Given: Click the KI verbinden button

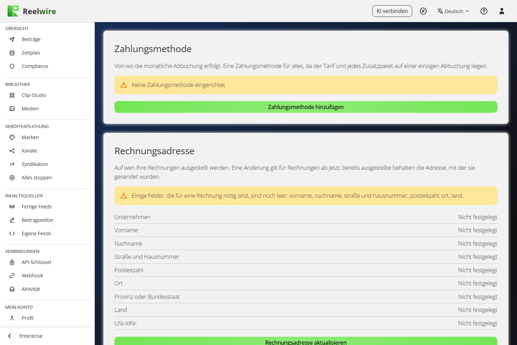Looking at the screenshot, I should (392, 11).
